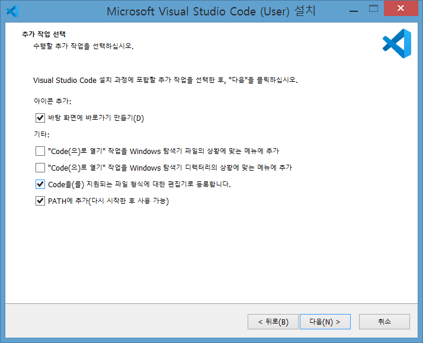Proceed with the '다음(N) >' button
This screenshot has height=343, width=423.
tap(325, 322)
